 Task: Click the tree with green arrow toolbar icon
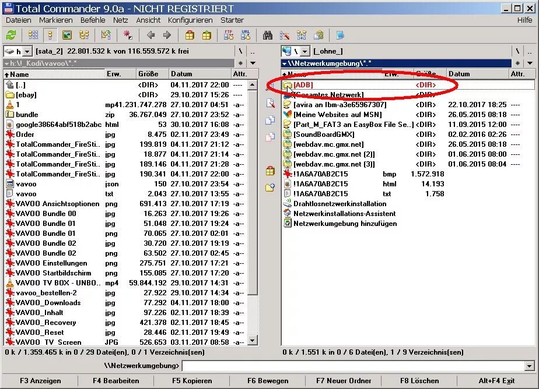coord(106,35)
